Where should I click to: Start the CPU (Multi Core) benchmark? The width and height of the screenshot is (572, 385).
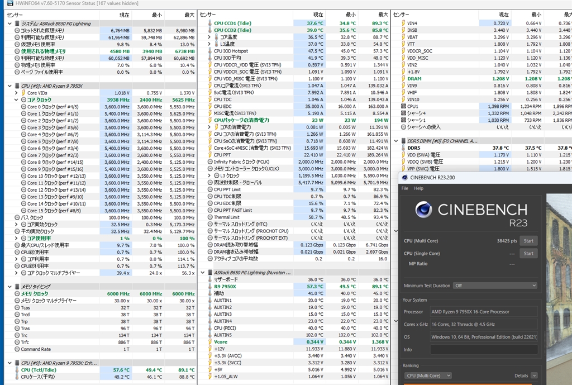tap(529, 241)
